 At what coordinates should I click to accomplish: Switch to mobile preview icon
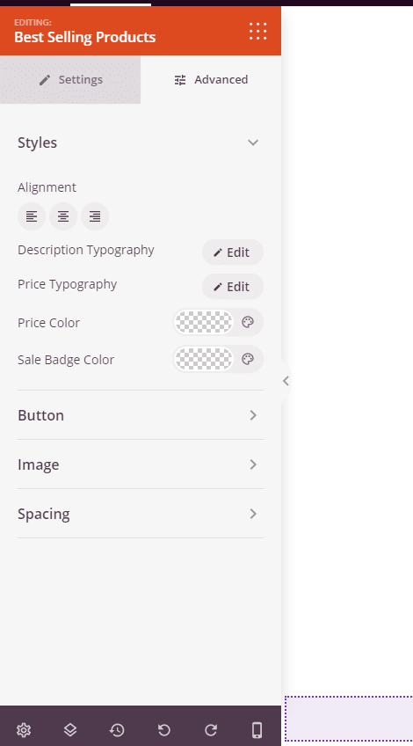[x=257, y=729]
